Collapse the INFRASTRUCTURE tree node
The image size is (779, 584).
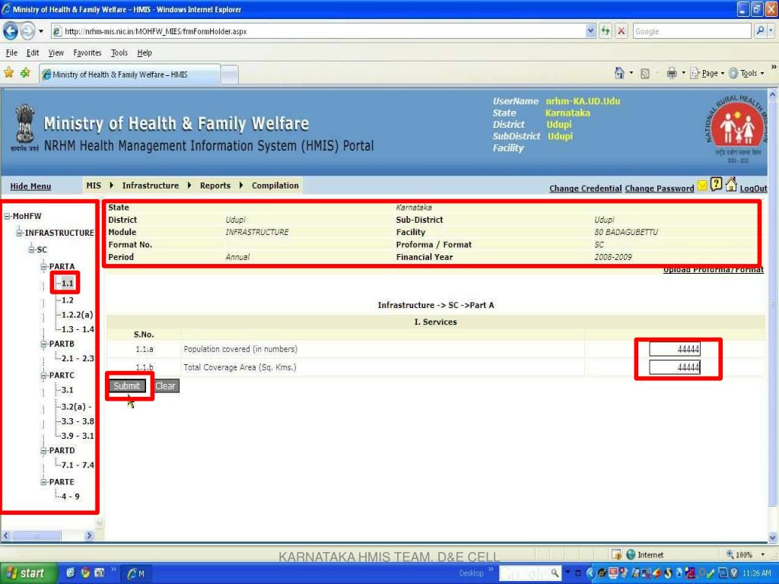click(19, 233)
